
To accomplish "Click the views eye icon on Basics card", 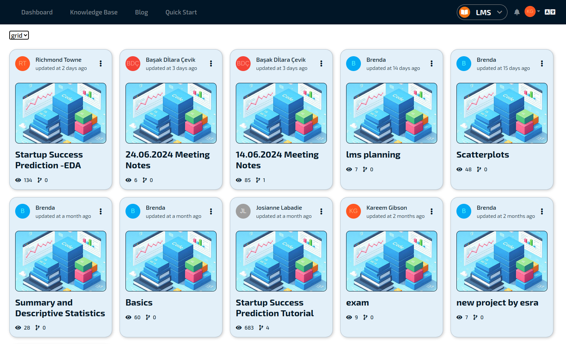I will [128, 317].
